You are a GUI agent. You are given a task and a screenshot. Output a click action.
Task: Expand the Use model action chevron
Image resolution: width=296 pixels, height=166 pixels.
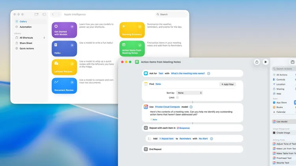[191, 107]
